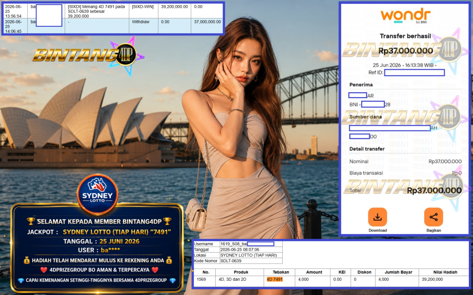The height and width of the screenshot is (295, 473).
Task: Click the CAPAI KEMENANGAN SETINGGI-TINGGINYA line
Action: [x=97, y=280]
